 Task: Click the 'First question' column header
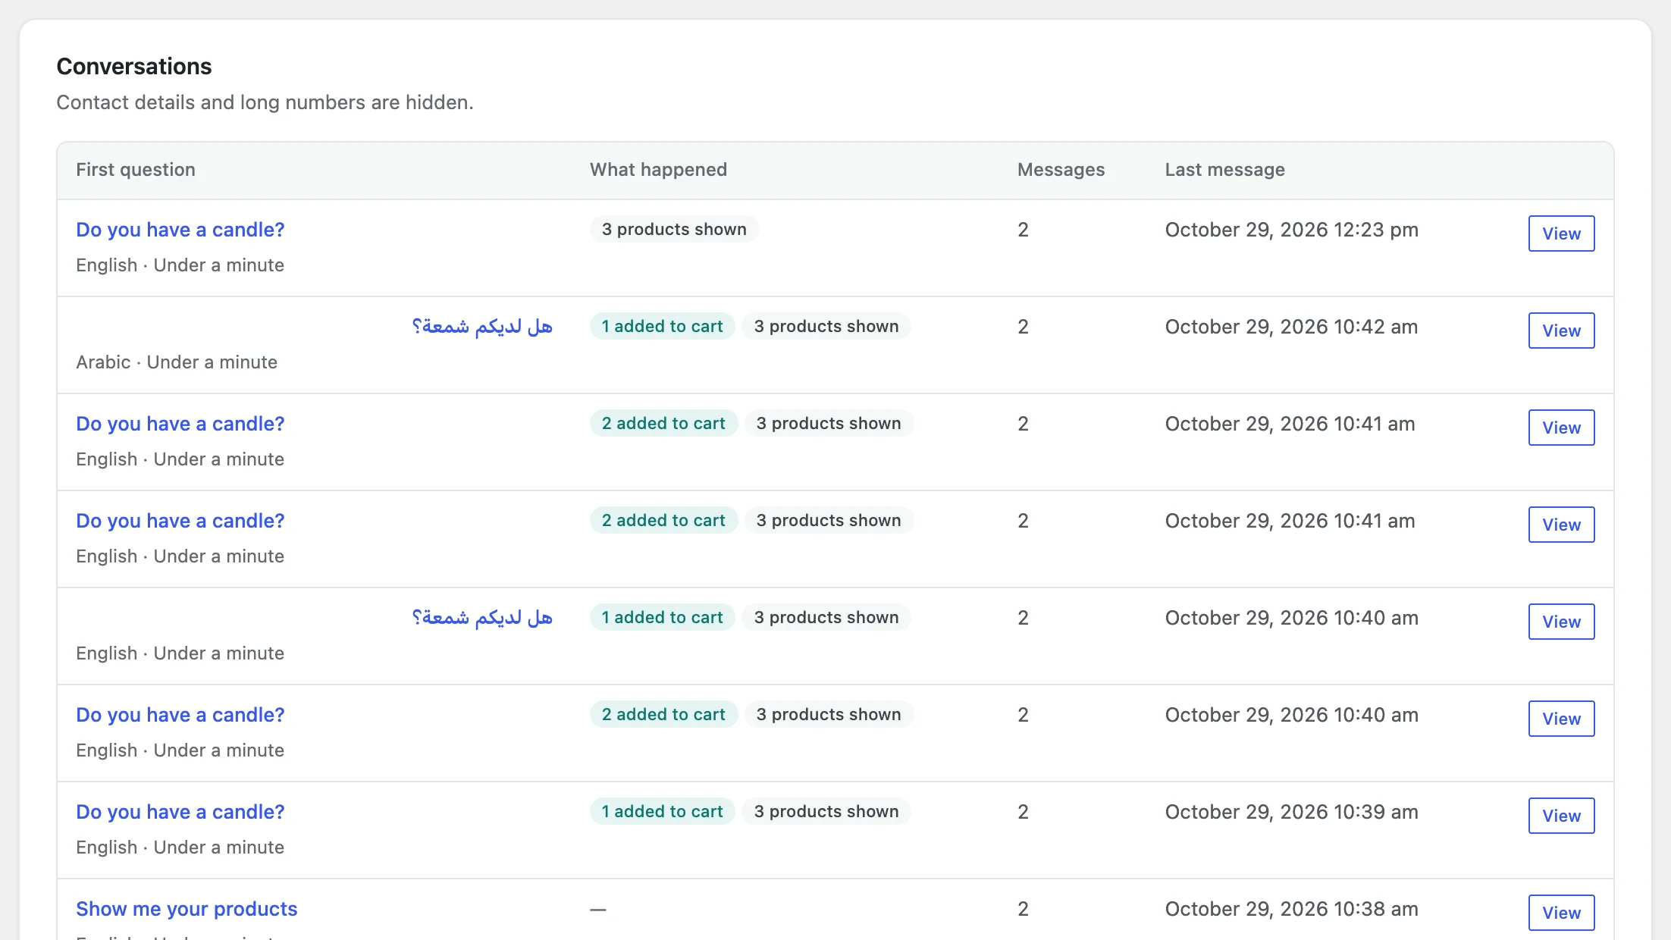pos(136,170)
